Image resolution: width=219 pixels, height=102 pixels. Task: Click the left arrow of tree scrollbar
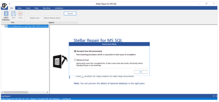click(2, 92)
